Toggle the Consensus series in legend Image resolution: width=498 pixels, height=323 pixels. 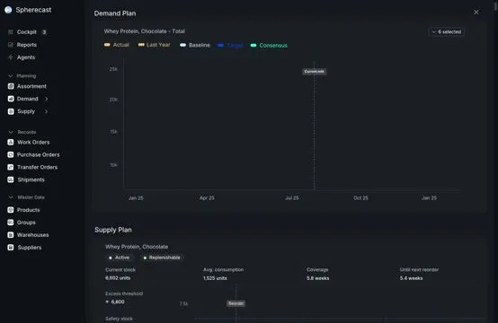coord(269,46)
